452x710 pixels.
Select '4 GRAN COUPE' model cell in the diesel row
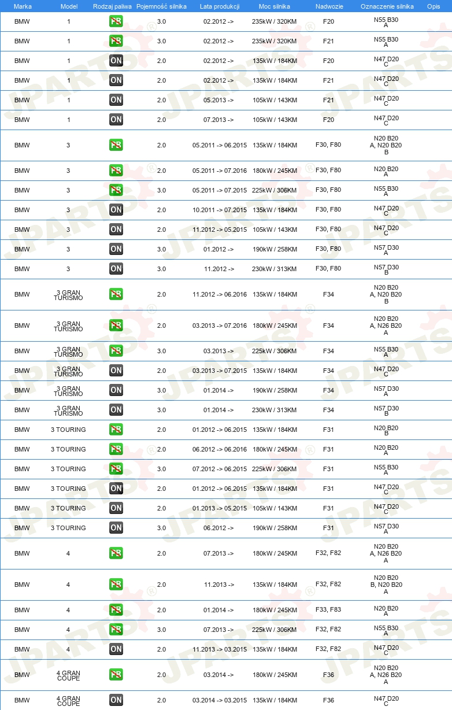(68, 700)
